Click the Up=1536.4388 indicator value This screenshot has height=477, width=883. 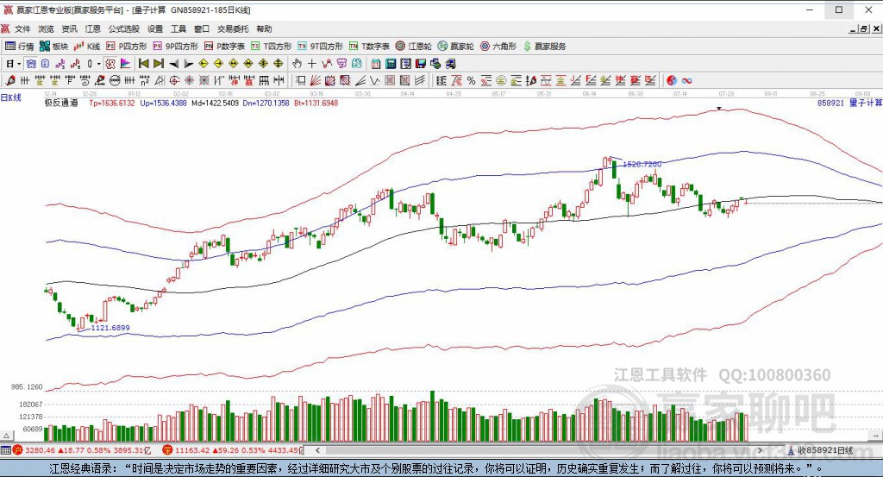pos(163,103)
